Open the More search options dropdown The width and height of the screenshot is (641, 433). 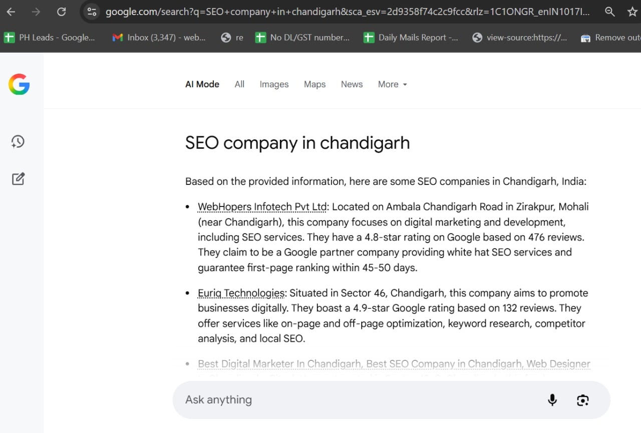tap(392, 84)
